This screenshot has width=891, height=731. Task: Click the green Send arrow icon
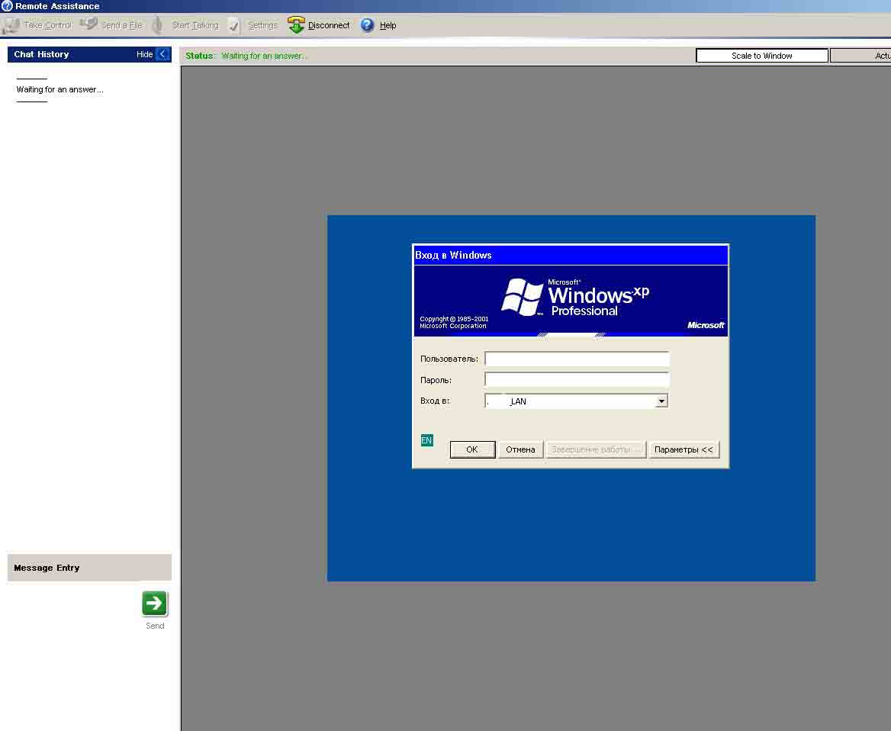(x=155, y=603)
